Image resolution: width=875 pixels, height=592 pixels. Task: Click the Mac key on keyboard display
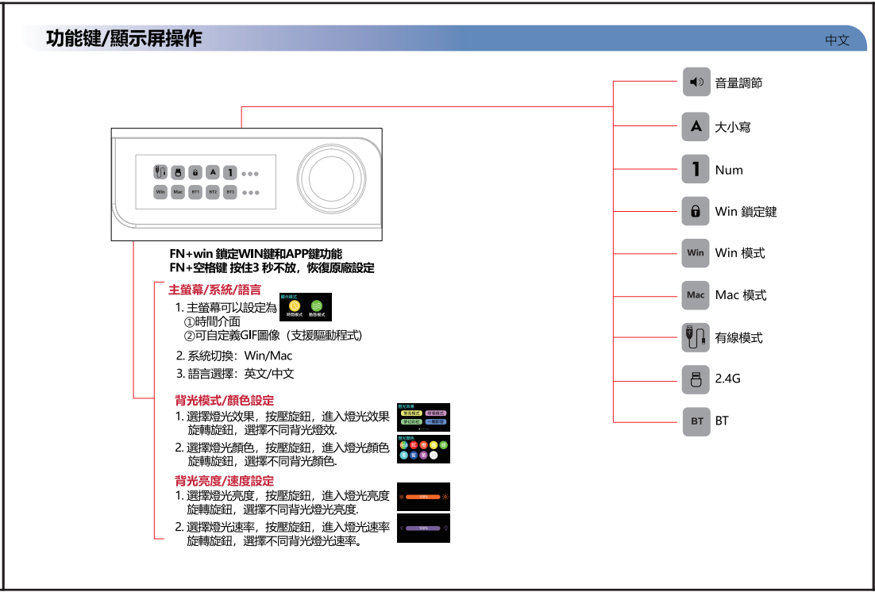pos(178,192)
